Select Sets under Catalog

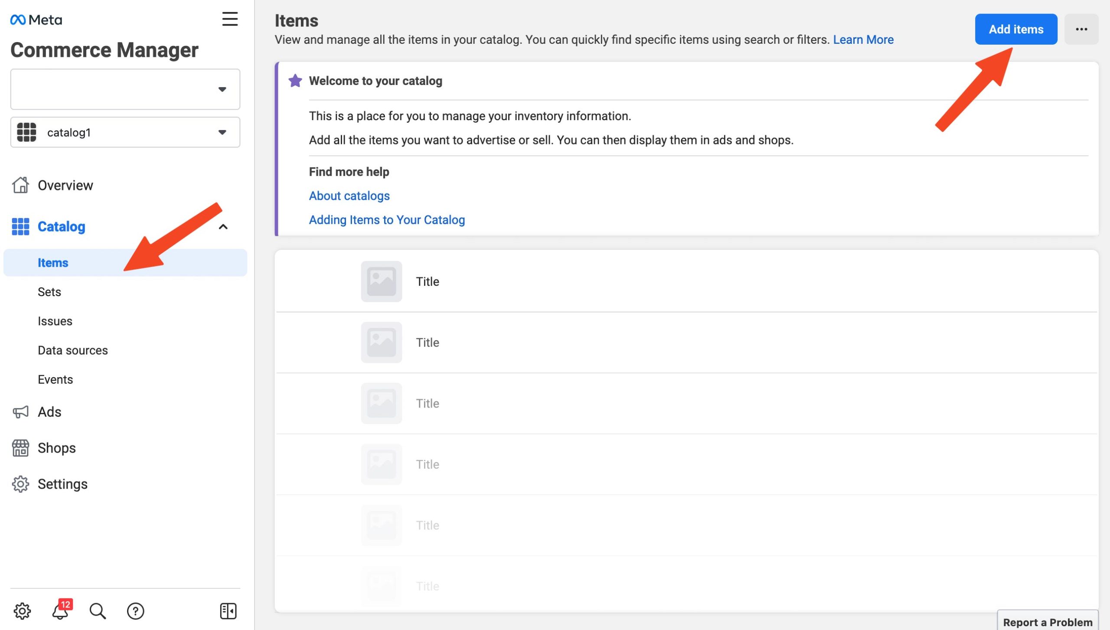(49, 292)
